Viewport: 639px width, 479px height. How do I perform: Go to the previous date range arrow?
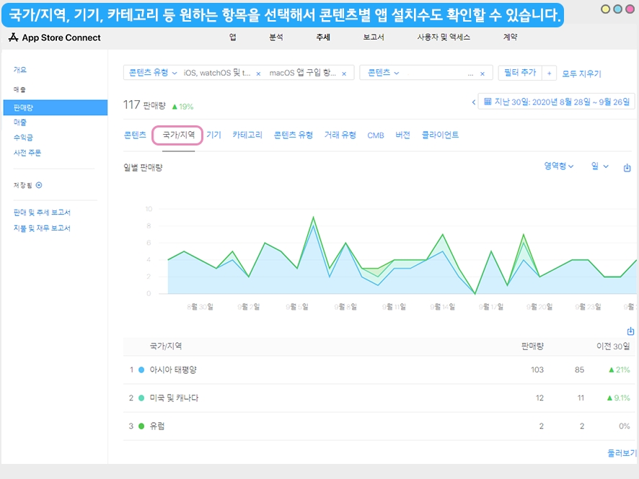click(474, 102)
